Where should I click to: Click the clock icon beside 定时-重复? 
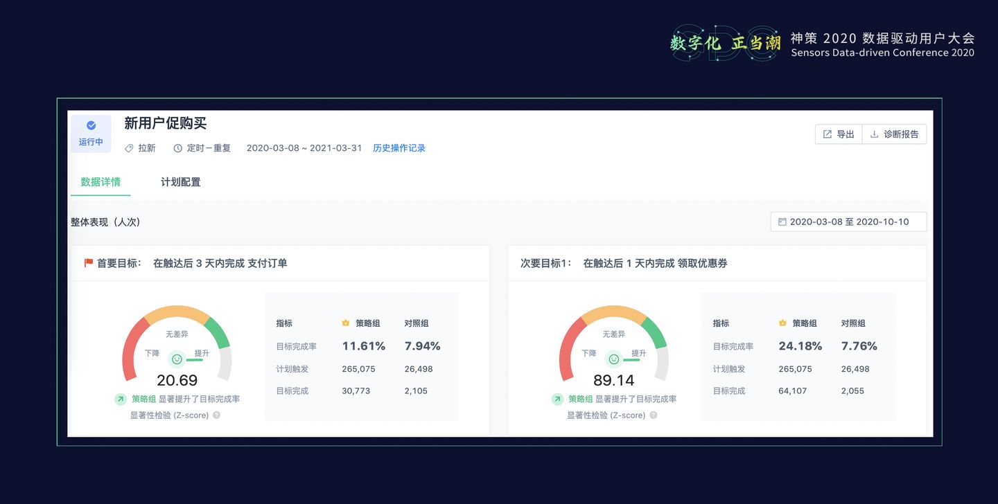click(177, 148)
